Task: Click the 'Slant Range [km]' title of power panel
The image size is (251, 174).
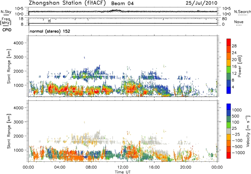Action: click(9, 66)
